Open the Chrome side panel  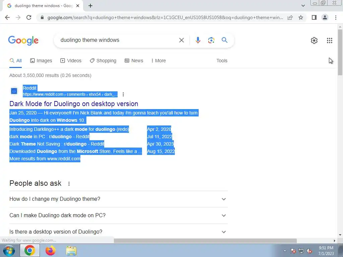tap(314, 17)
